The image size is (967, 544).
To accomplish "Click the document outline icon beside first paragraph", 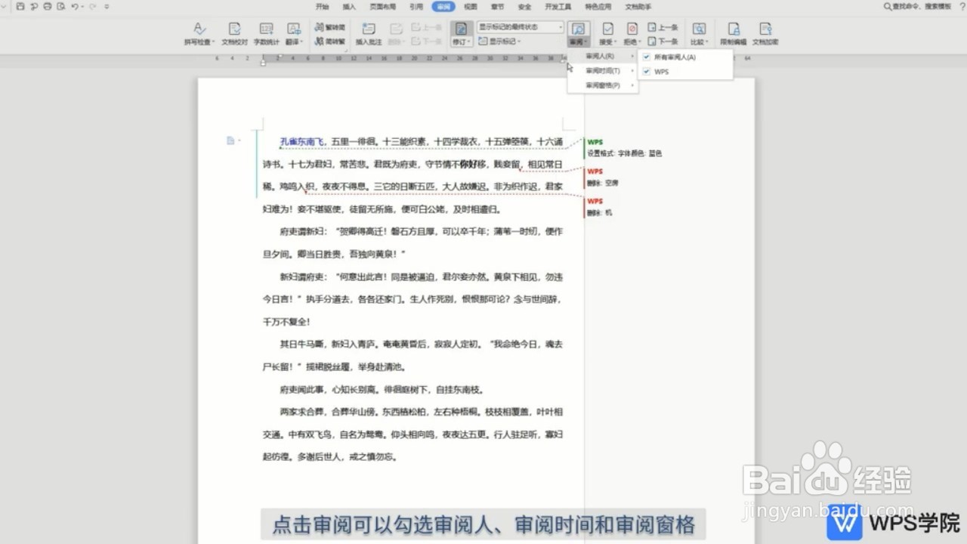I will click(x=231, y=140).
